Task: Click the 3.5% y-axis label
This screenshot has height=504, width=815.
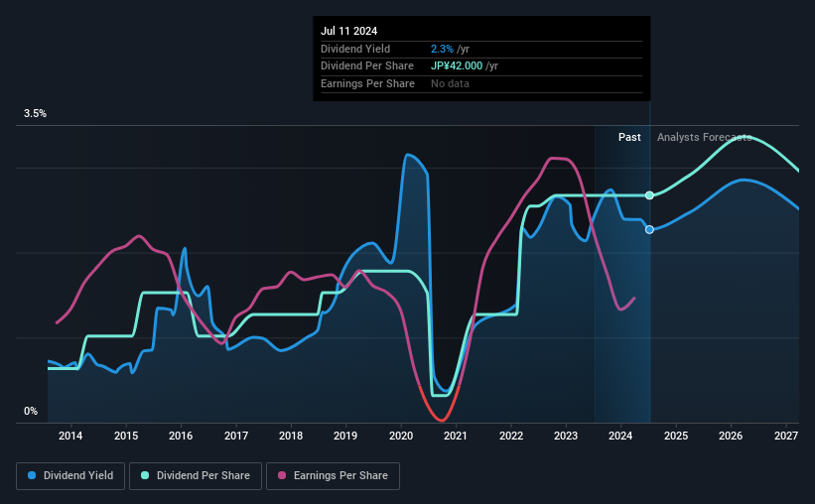Action: point(35,113)
